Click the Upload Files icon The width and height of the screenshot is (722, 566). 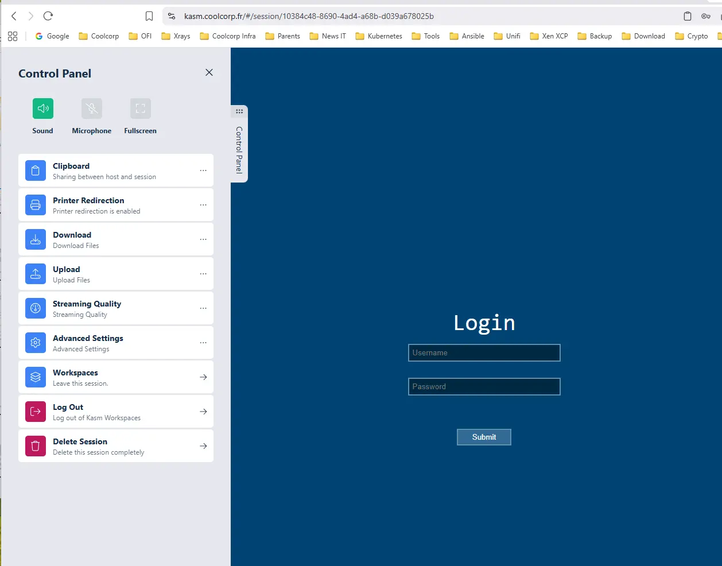coord(36,274)
